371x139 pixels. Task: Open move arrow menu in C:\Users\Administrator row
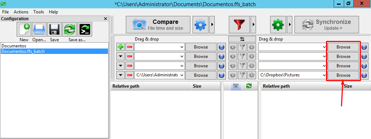[x=121, y=75]
